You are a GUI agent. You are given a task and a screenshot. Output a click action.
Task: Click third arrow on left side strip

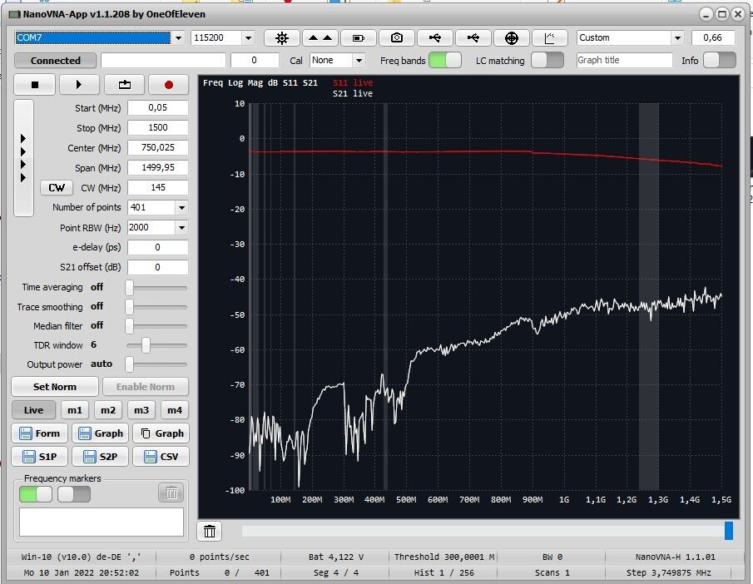pyautogui.click(x=23, y=165)
